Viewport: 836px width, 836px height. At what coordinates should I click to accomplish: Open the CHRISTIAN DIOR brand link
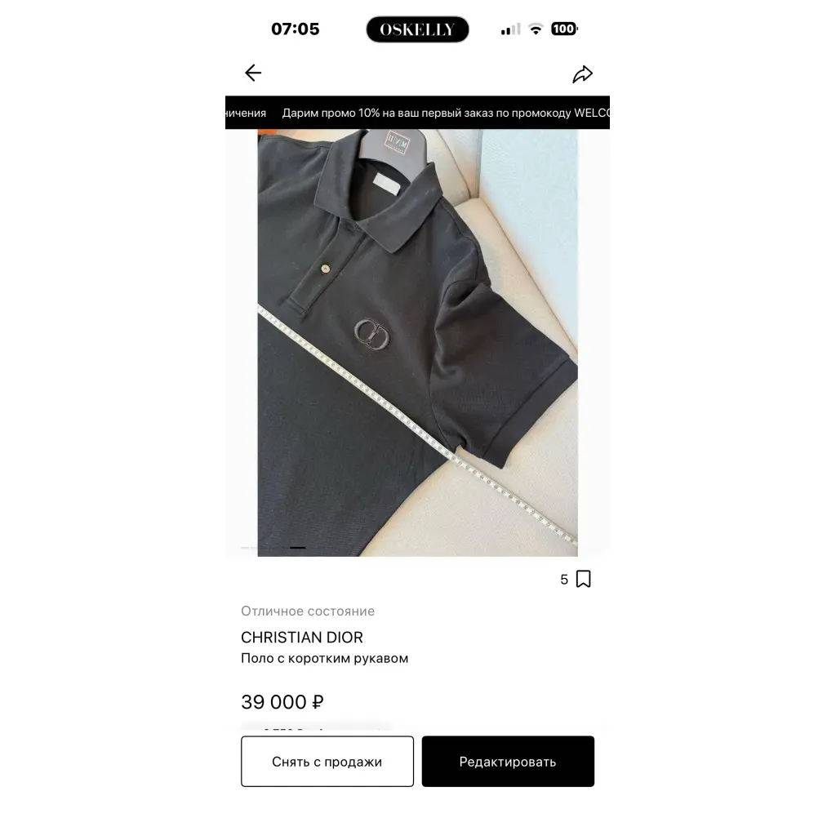coord(302,637)
